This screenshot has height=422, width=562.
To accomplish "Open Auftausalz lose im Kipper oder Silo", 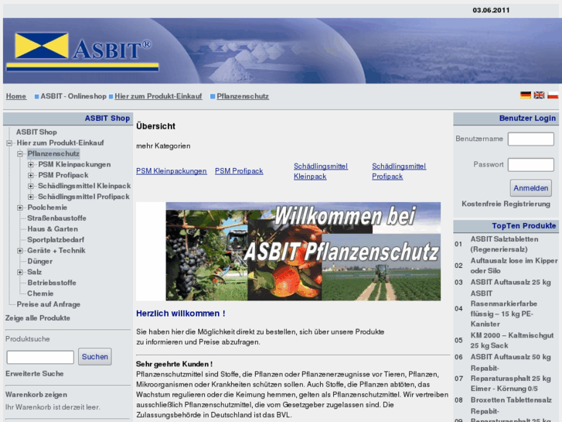I will pos(514,266).
